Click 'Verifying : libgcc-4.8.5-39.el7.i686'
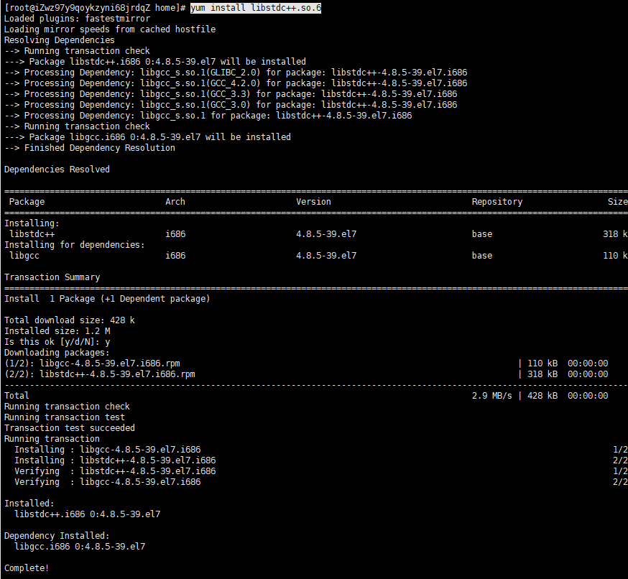 (108, 482)
